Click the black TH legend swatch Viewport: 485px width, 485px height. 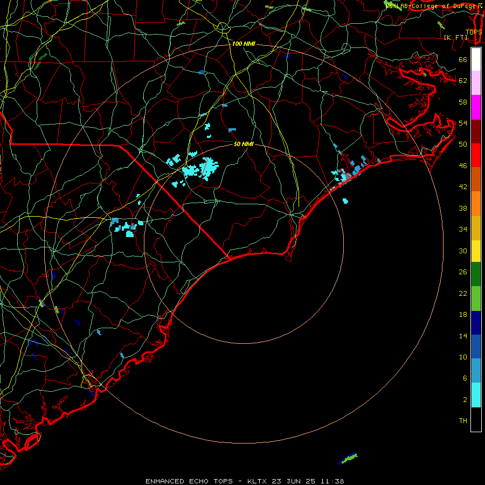pyautogui.click(x=476, y=419)
